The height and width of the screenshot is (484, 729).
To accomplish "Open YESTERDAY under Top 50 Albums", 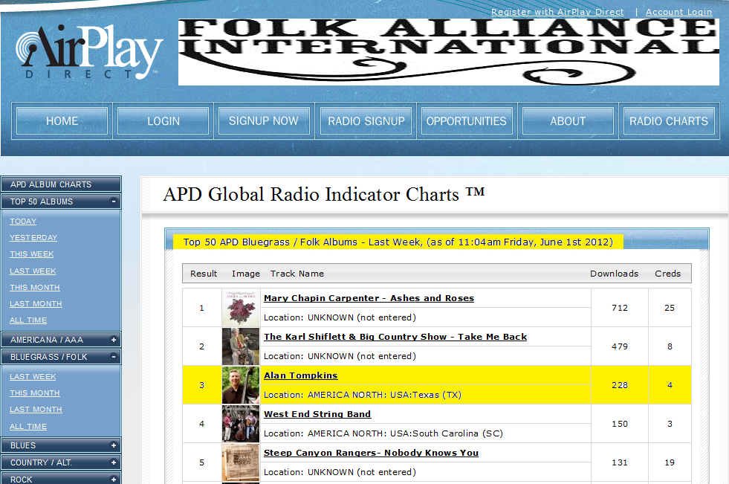I will pos(33,238).
